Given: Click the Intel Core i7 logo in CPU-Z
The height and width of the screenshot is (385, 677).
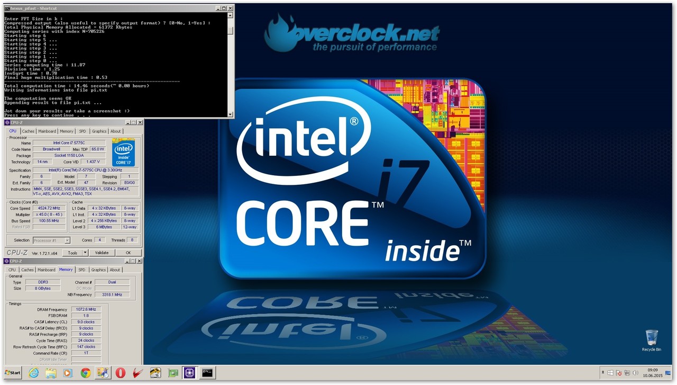Looking at the screenshot, I should click(123, 153).
